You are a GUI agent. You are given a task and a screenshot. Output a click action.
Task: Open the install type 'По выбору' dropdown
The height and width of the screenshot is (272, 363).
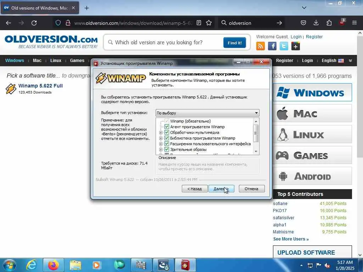click(x=207, y=113)
